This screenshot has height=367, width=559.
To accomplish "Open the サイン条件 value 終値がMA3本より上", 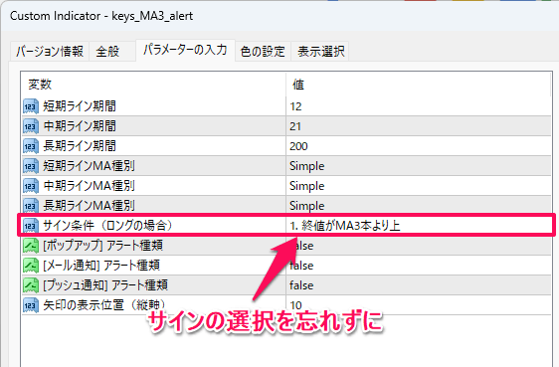I will pos(419,226).
